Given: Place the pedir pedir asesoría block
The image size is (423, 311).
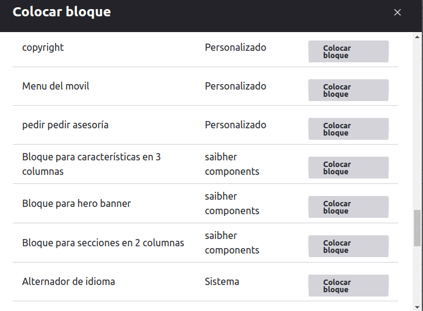Looking at the screenshot, I should pyautogui.click(x=348, y=129).
